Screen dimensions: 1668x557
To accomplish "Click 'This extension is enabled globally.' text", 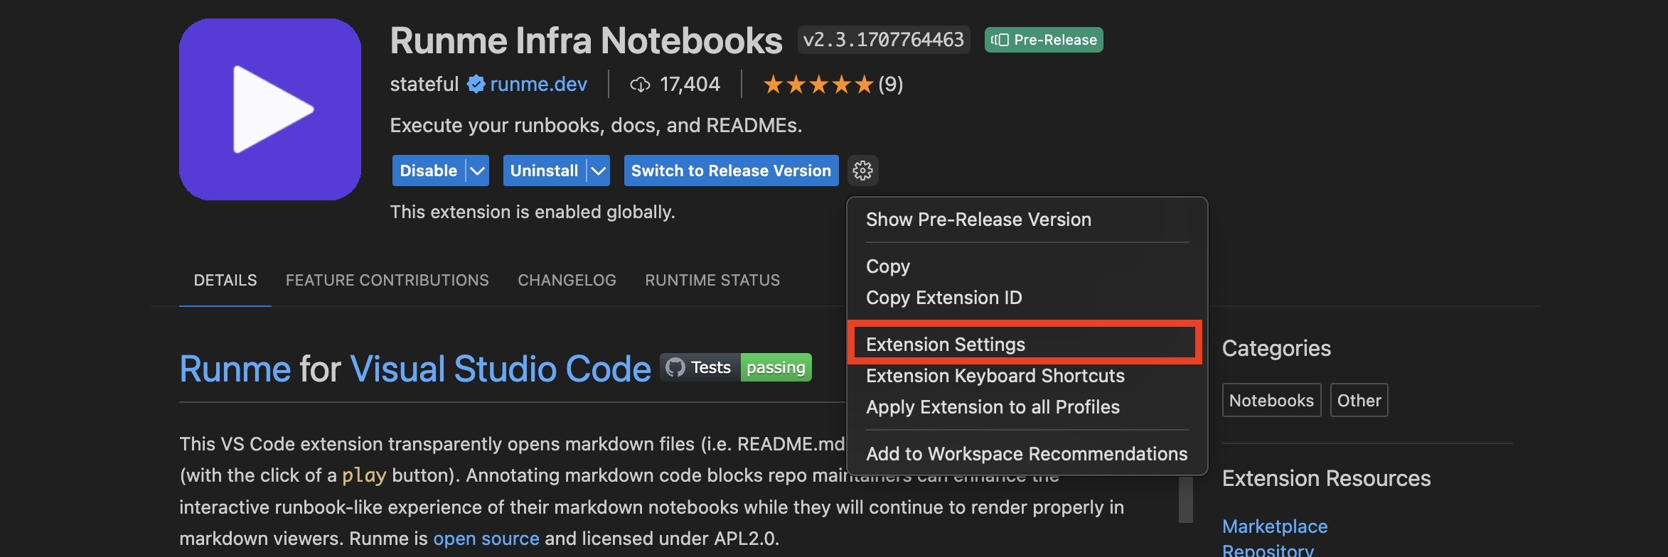I will coord(533,212).
